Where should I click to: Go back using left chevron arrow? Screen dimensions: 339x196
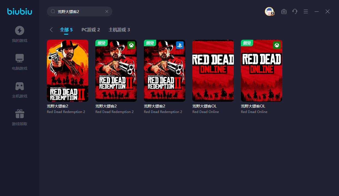(x=51, y=30)
